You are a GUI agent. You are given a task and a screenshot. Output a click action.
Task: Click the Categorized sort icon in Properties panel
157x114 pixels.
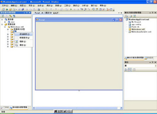click(x=126, y=70)
